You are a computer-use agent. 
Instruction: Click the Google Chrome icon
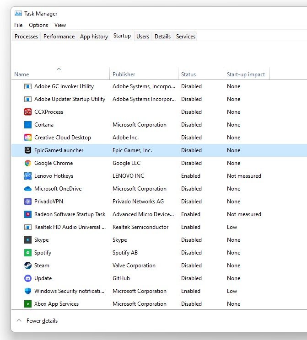(27, 163)
